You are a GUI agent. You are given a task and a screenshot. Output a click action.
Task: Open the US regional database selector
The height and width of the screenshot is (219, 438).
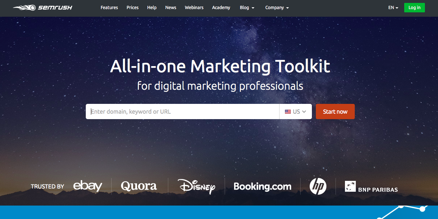pyautogui.click(x=296, y=111)
